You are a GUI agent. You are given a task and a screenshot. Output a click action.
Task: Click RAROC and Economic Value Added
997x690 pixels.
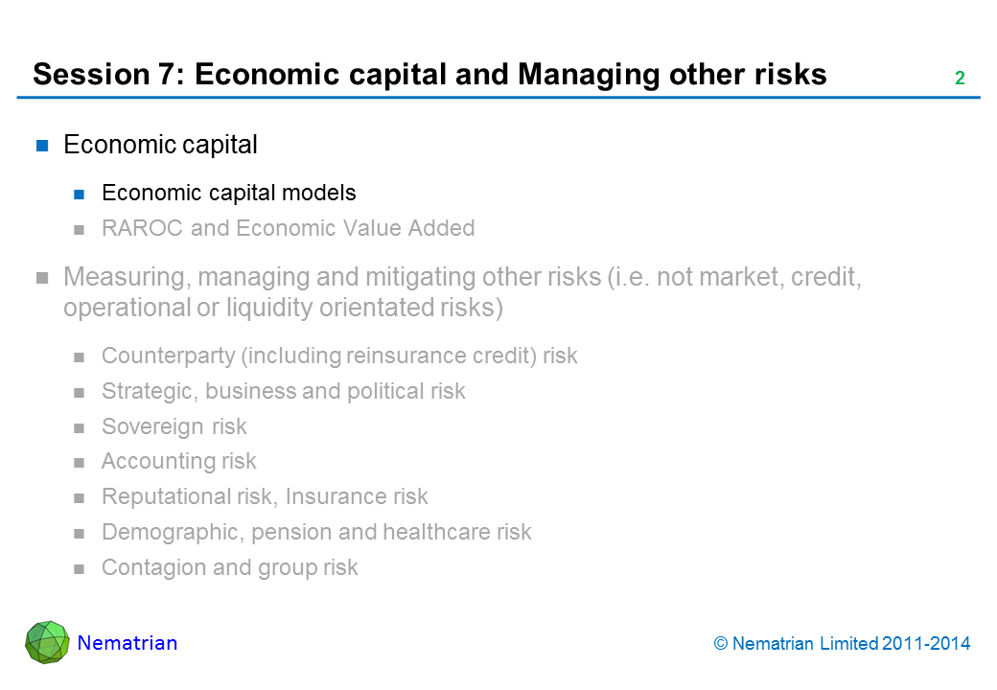(288, 228)
